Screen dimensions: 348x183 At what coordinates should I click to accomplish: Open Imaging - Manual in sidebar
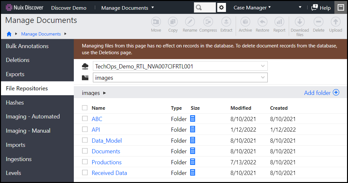coord(37,131)
